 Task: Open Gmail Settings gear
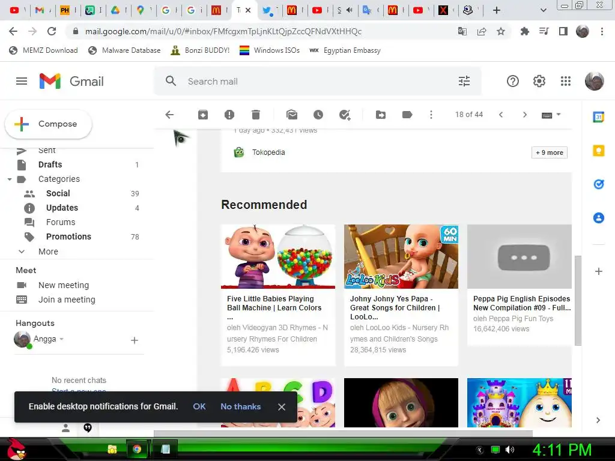coord(539,81)
